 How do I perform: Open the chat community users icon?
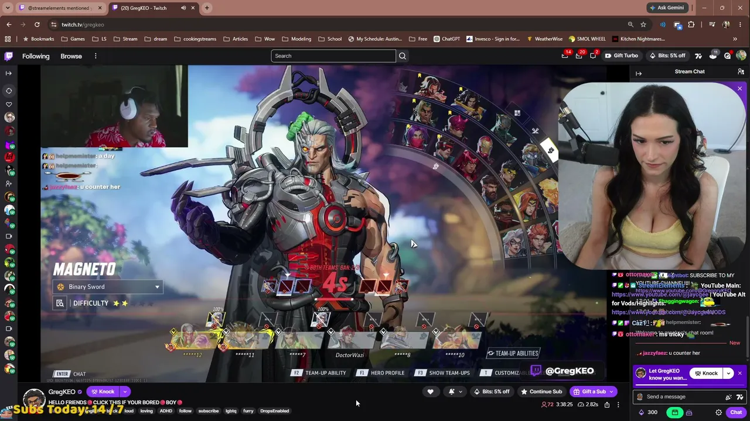pos(741,71)
